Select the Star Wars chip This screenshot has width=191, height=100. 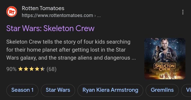[x=58, y=90]
